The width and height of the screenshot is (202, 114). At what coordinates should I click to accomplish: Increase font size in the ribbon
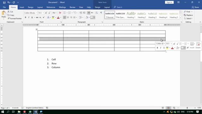46,13
